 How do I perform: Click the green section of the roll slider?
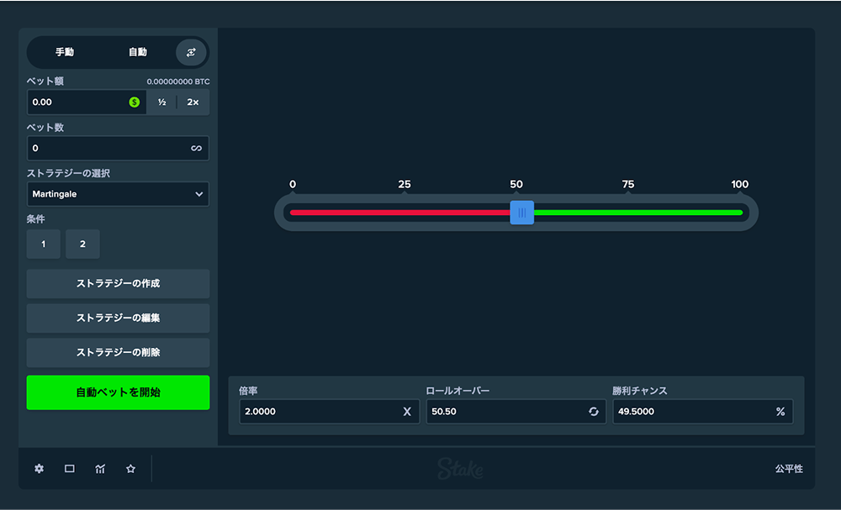638,213
